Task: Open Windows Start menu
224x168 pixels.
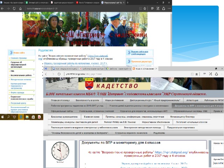Action: [2, 117]
